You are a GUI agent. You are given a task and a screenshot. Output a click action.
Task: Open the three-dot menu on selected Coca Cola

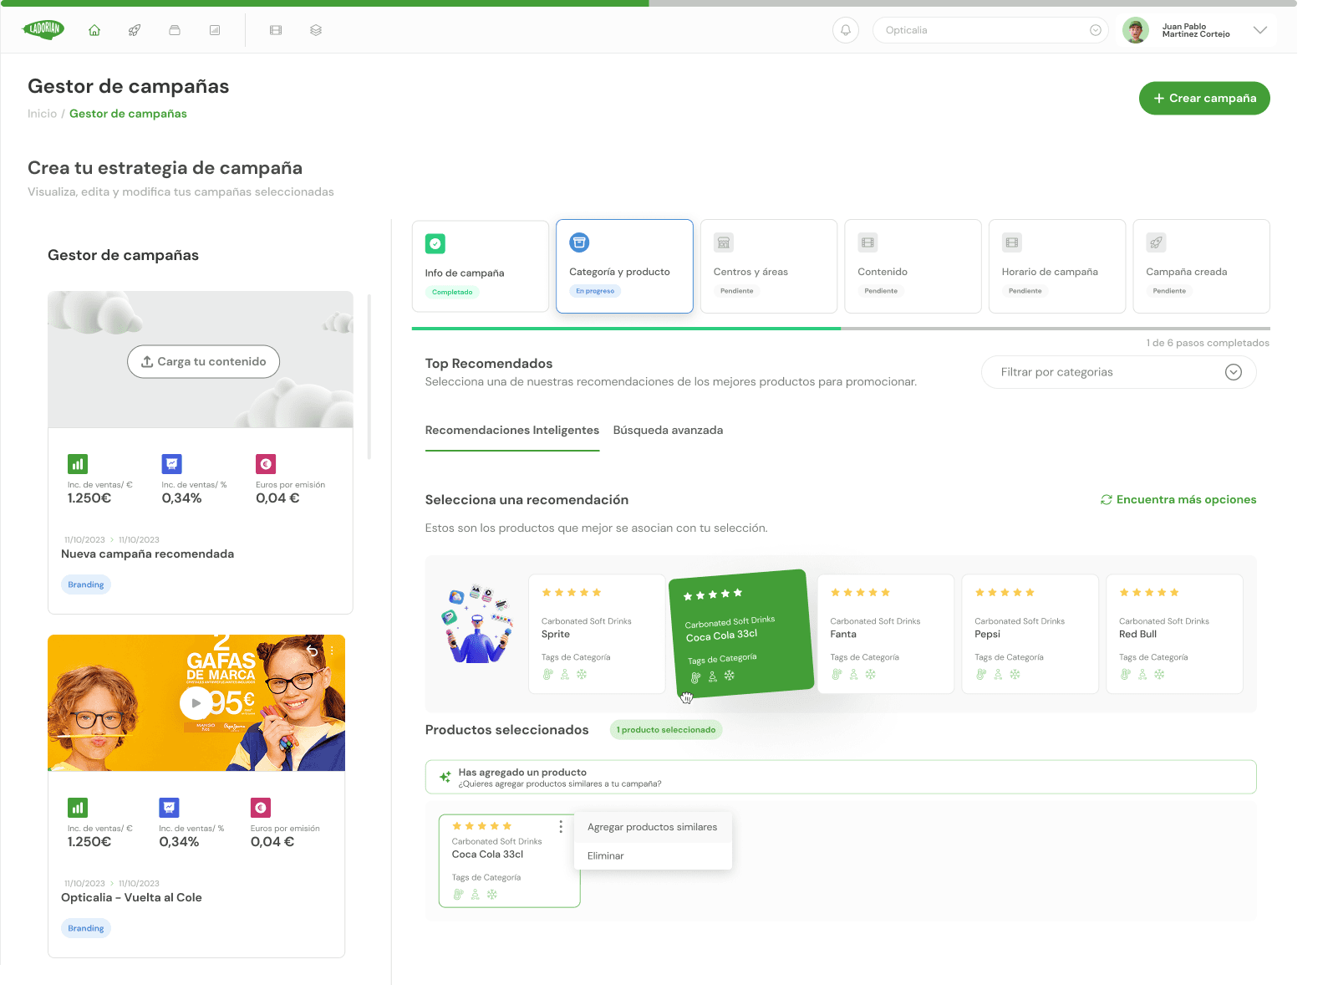(561, 827)
